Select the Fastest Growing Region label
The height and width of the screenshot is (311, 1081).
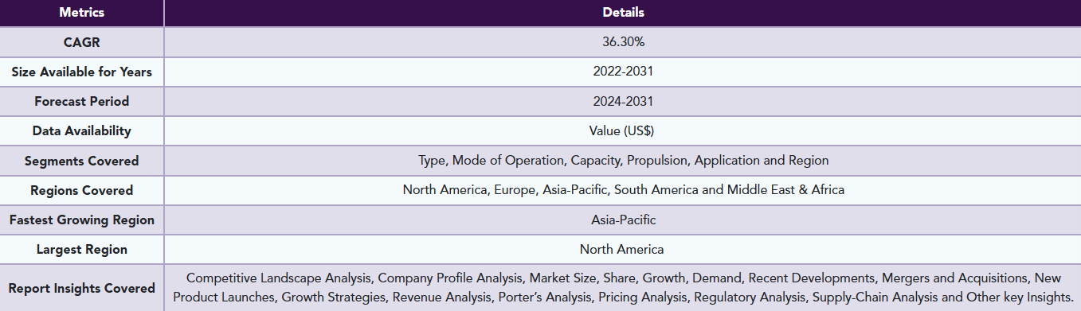click(82, 220)
